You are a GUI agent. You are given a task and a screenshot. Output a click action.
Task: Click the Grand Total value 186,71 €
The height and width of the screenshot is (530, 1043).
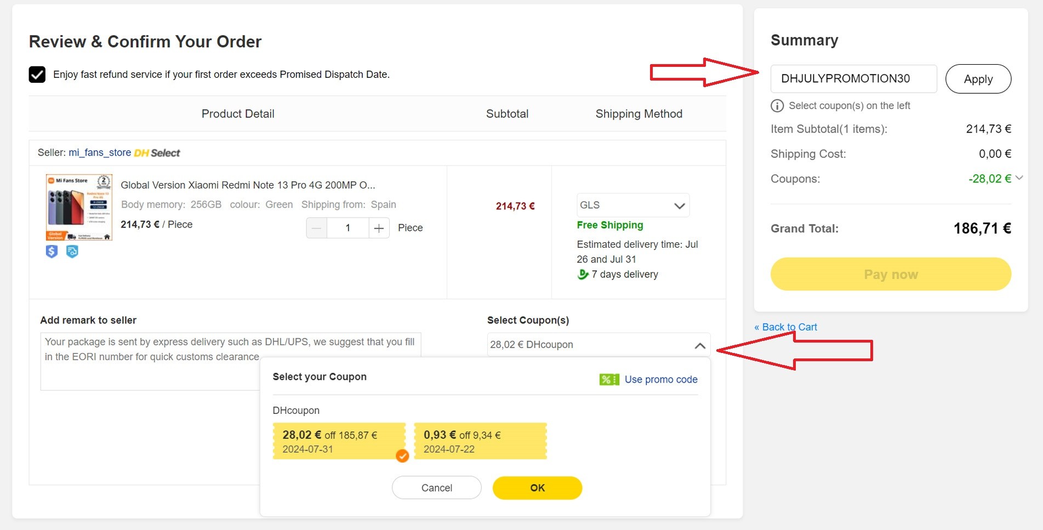[x=982, y=229]
